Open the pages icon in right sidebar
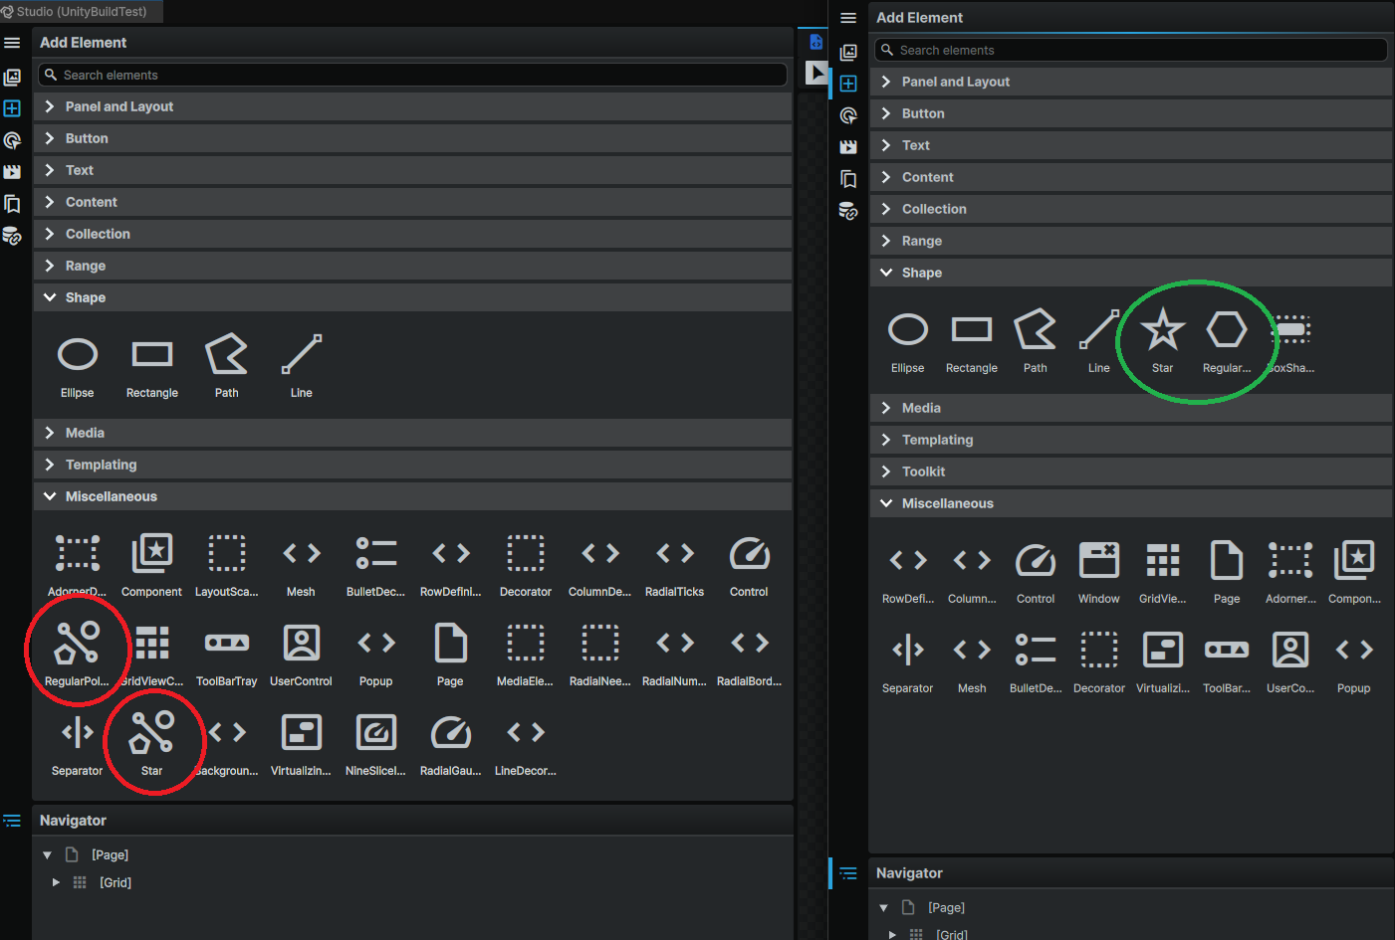This screenshot has height=940, width=1395. (848, 179)
